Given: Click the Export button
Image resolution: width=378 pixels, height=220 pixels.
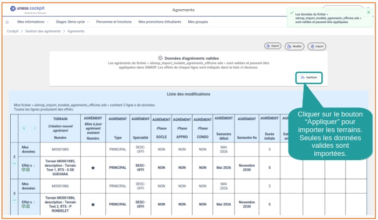Looking at the screenshot, I should click(x=273, y=46).
